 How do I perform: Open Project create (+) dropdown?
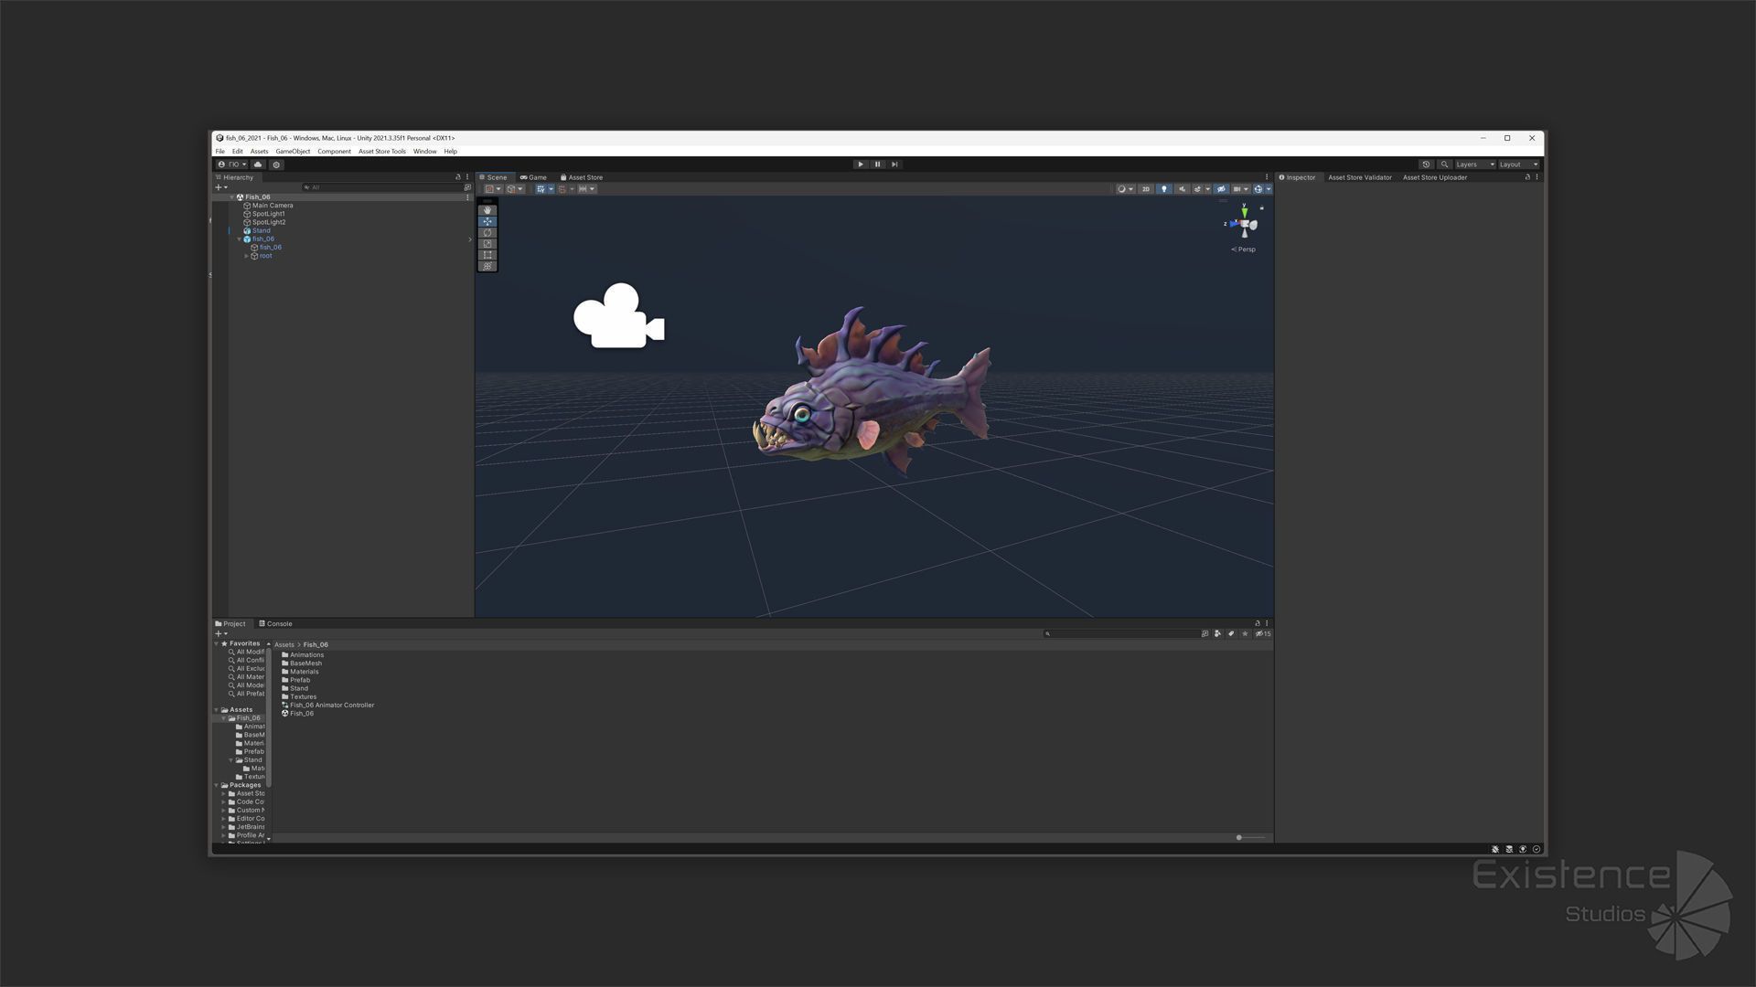[x=220, y=633]
